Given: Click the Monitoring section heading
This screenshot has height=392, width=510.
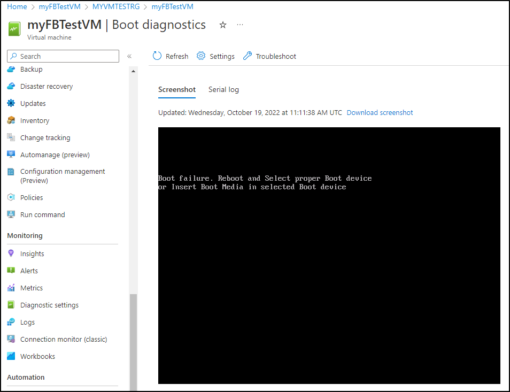Looking at the screenshot, I should [x=25, y=235].
